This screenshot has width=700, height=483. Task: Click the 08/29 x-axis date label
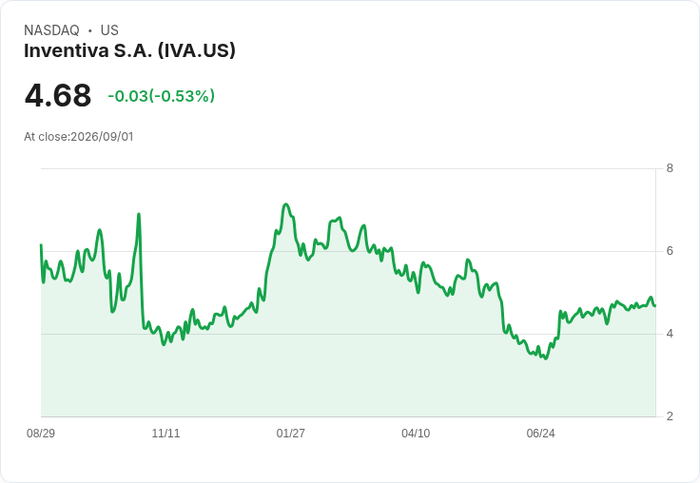(x=41, y=433)
